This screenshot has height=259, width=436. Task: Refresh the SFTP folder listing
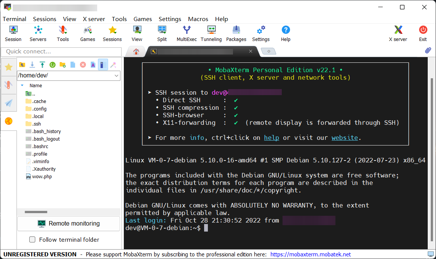(53, 65)
